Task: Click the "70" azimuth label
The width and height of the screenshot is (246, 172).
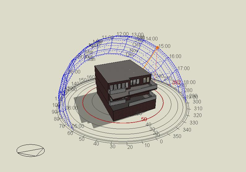Action: tap(62, 126)
